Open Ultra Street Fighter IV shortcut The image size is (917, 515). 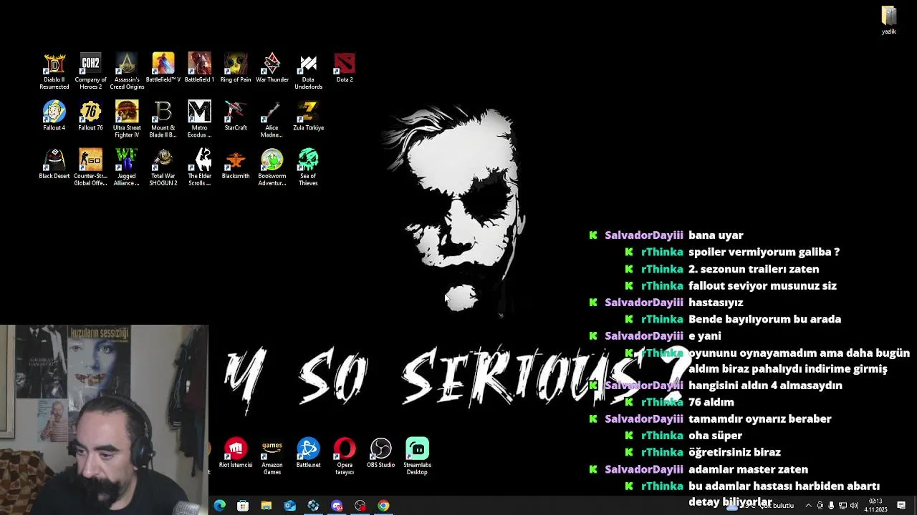tap(127, 119)
